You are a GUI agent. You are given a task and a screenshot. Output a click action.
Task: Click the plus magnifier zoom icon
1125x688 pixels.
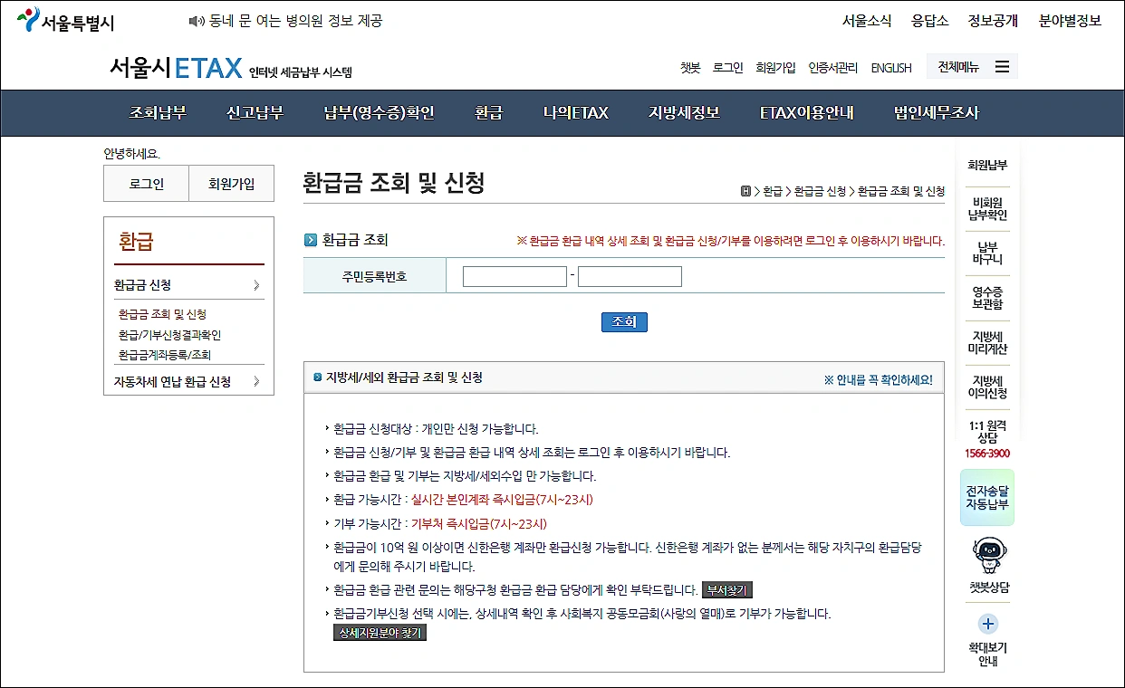(x=988, y=624)
